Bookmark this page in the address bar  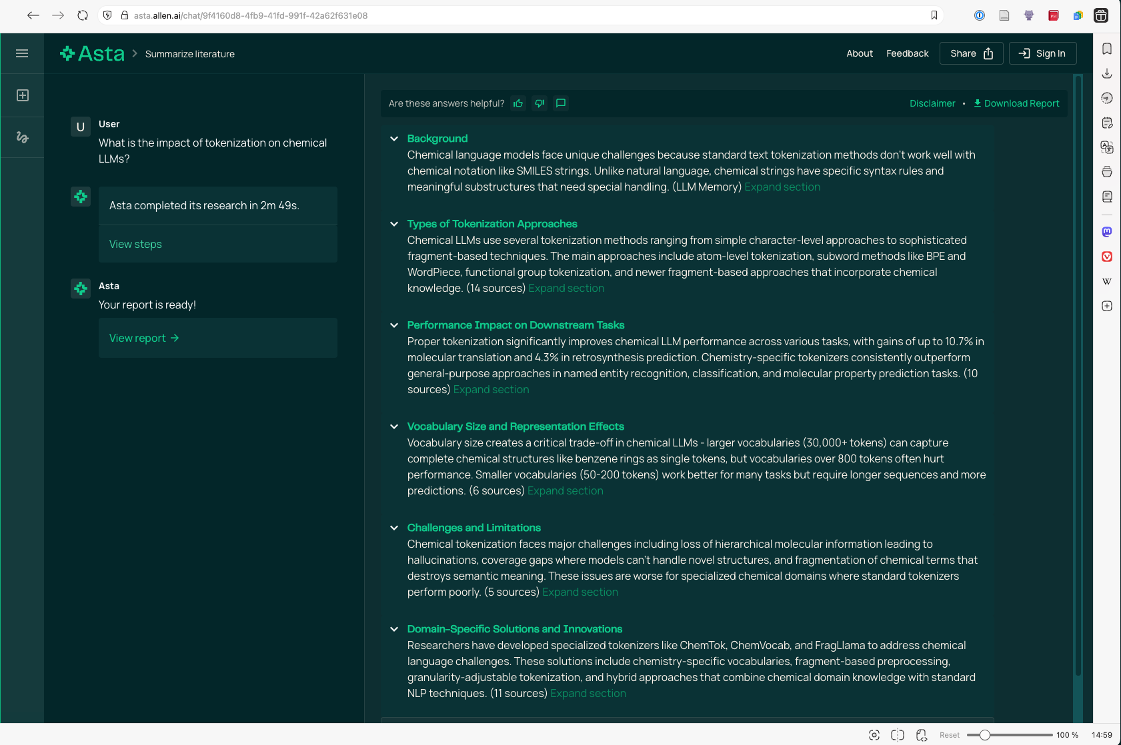[934, 15]
